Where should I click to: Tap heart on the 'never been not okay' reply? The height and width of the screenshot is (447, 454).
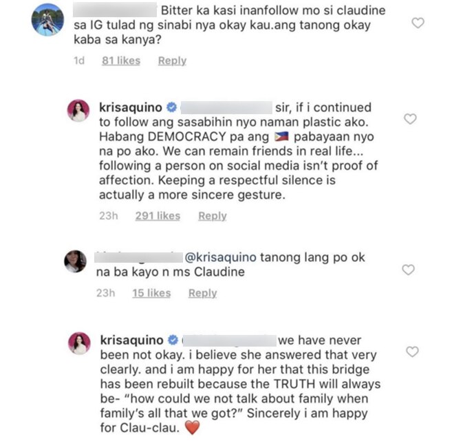412,351
